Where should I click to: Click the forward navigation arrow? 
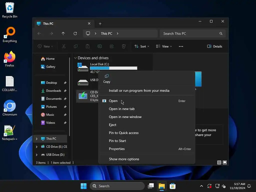[x=51, y=33]
